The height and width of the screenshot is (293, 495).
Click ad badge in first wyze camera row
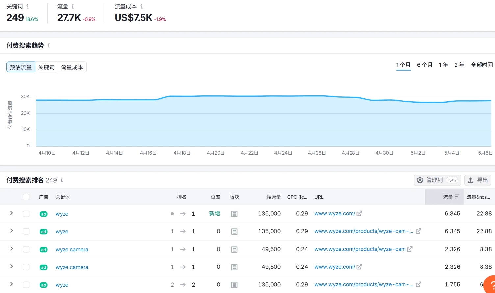click(x=43, y=250)
